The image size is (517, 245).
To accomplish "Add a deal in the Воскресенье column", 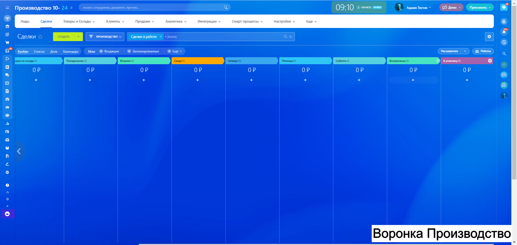I will point(413,80).
